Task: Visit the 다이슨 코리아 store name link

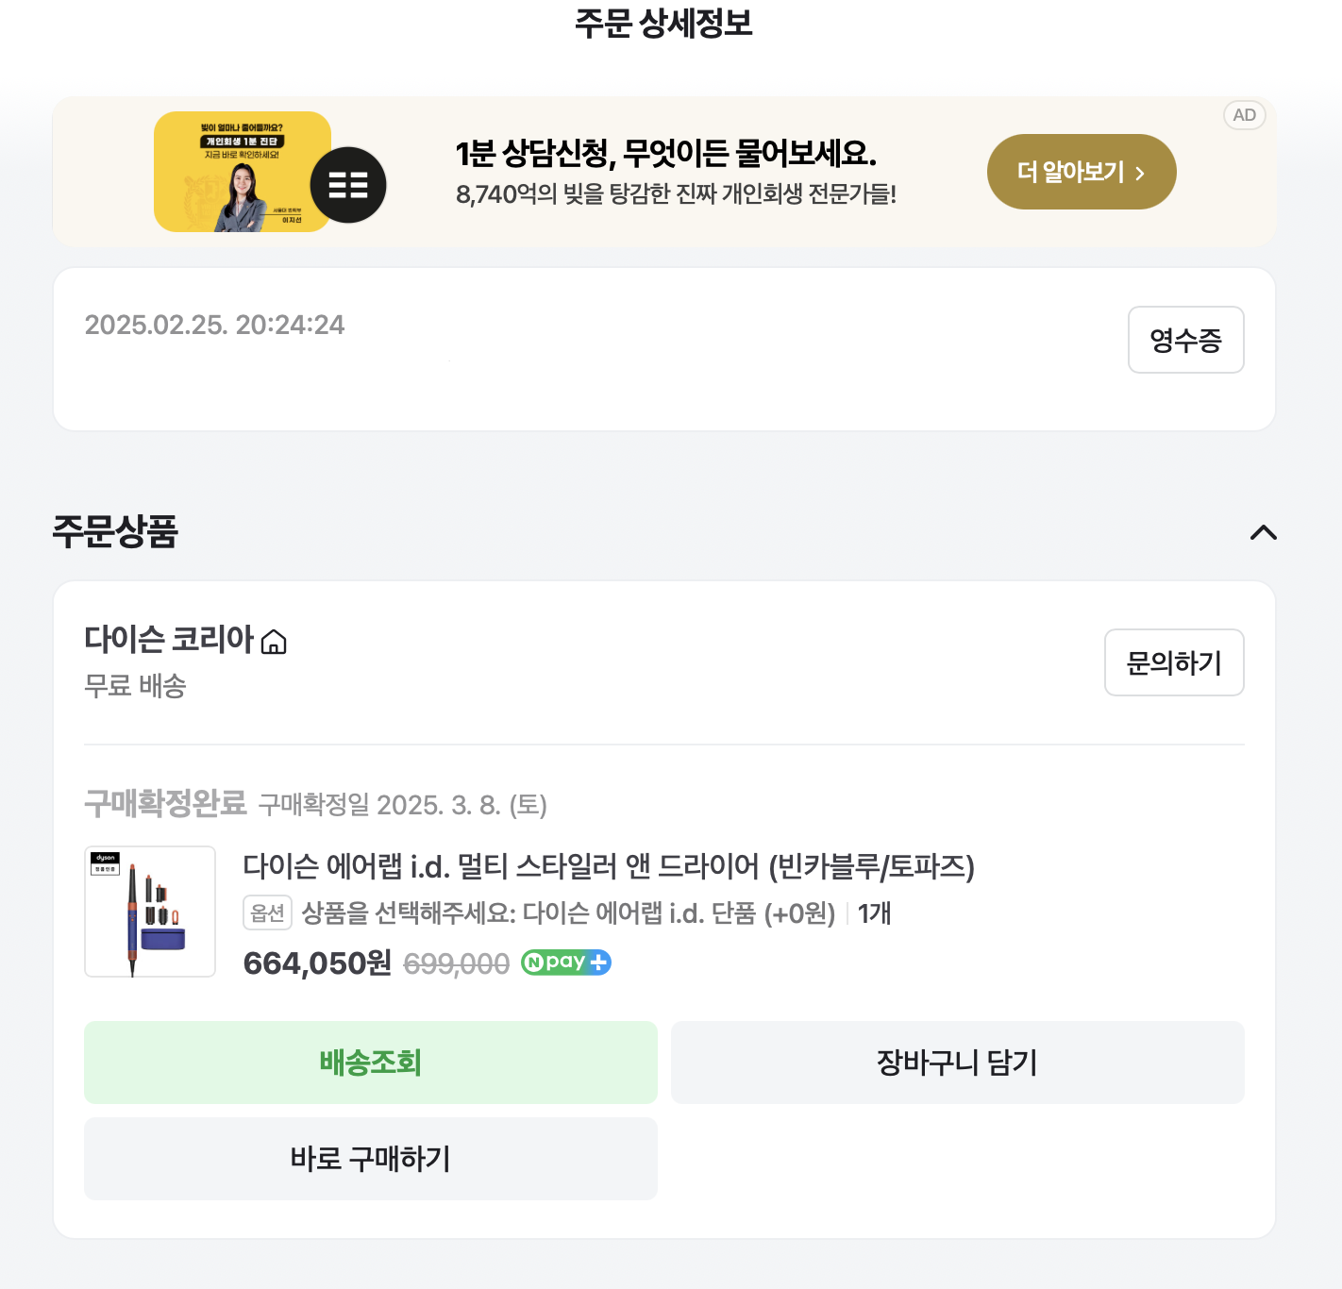Action: coord(169,639)
